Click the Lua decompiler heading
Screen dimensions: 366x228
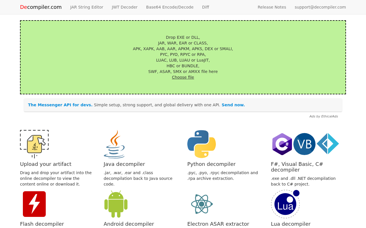291,224
